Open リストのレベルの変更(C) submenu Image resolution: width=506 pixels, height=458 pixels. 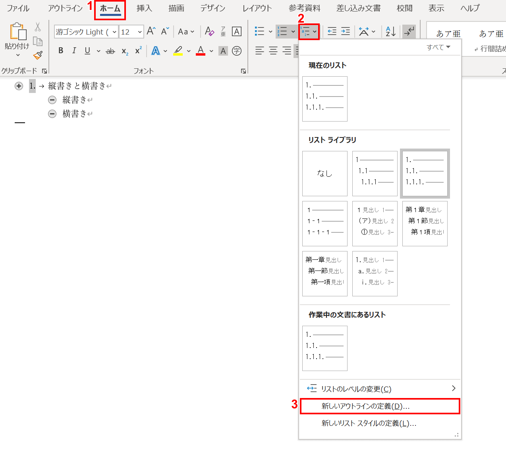point(380,389)
